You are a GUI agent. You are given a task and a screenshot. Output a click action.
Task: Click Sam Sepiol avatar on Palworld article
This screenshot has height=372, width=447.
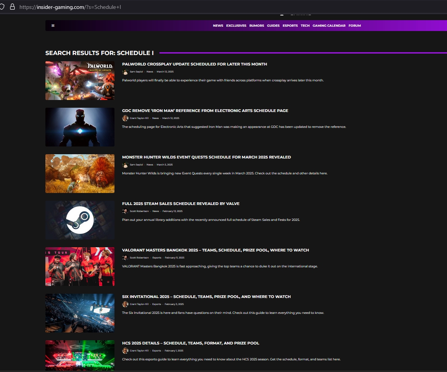coord(125,72)
